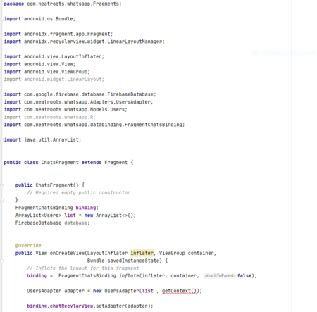Click the package declaration line

coord(63,4)
